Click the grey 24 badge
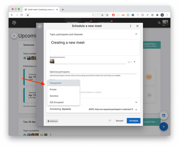The image size is (179, 147). 149,95
